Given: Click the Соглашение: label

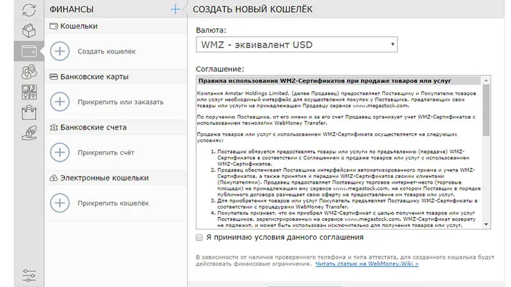Looking at the screenshot, I should pos(220,69).
